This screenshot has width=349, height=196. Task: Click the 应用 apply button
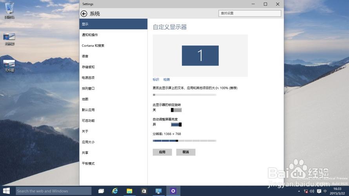162,152
